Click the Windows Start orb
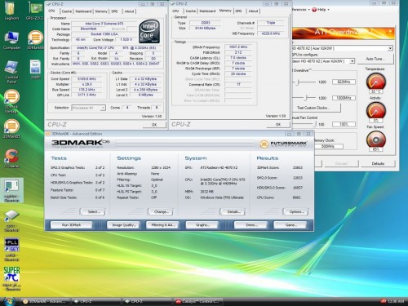 coord(9,301)
